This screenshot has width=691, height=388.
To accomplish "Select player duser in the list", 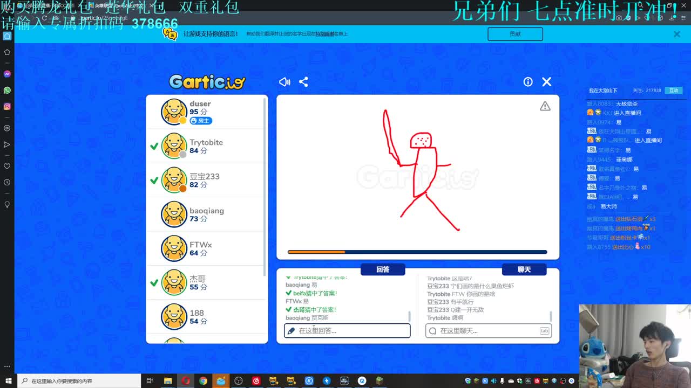I will coord(205,112).
